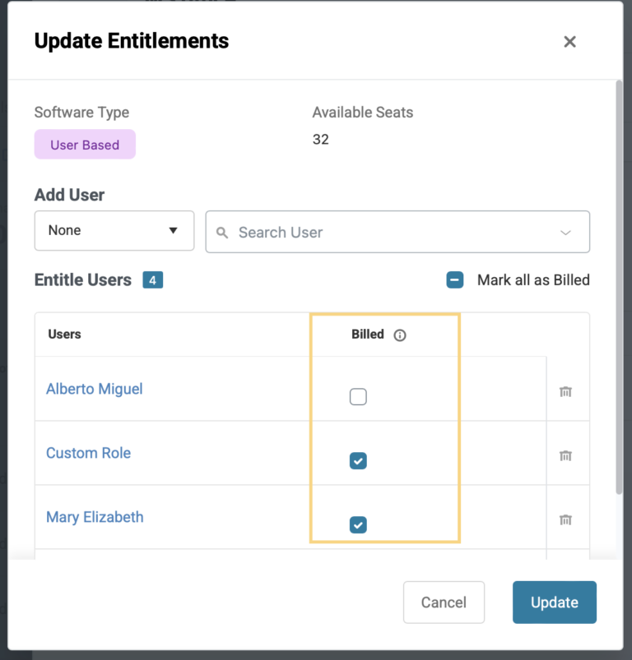Delete Alberto Miguel using the trash icon

tap(566, 392)
